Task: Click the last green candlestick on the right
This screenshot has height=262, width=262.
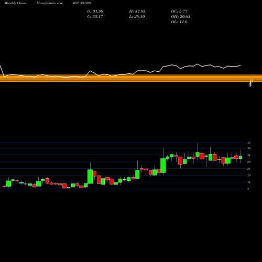Action: (x=241, y=157)
